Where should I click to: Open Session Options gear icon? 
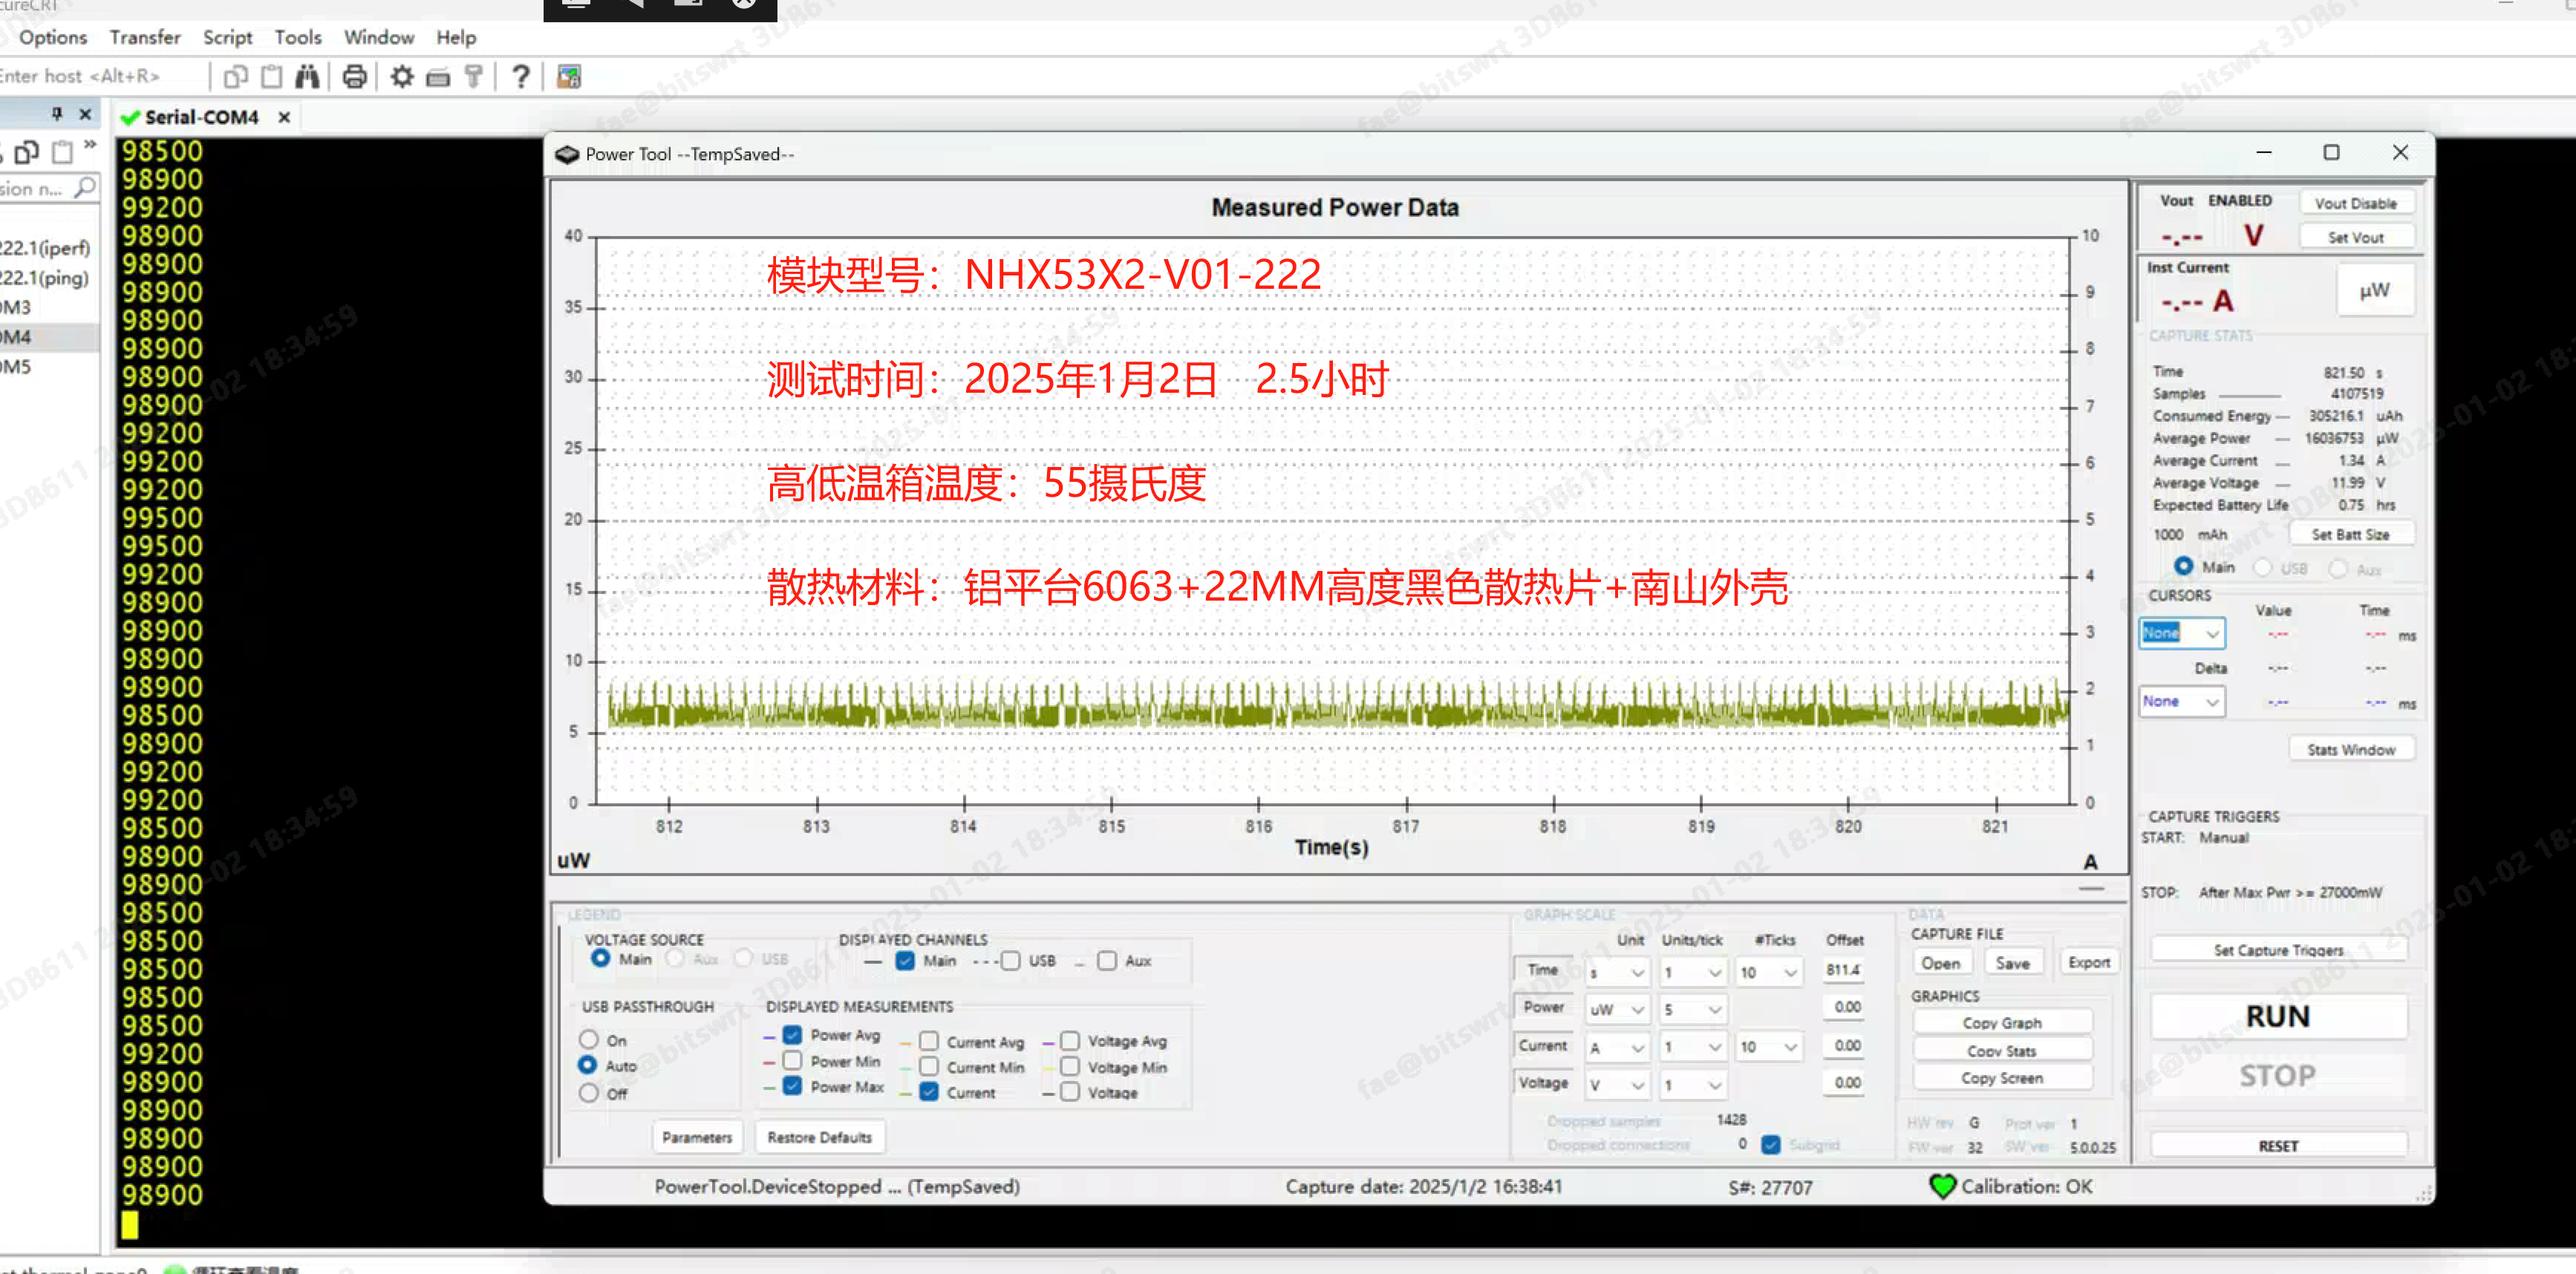pyautogui.click(x=402, y=77)
